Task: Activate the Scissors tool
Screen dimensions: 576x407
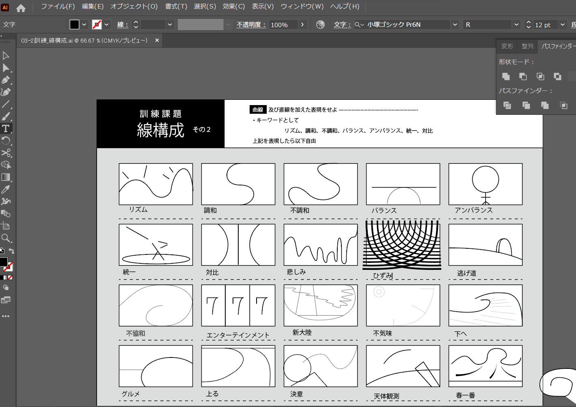Action: (x=6, y=153)
